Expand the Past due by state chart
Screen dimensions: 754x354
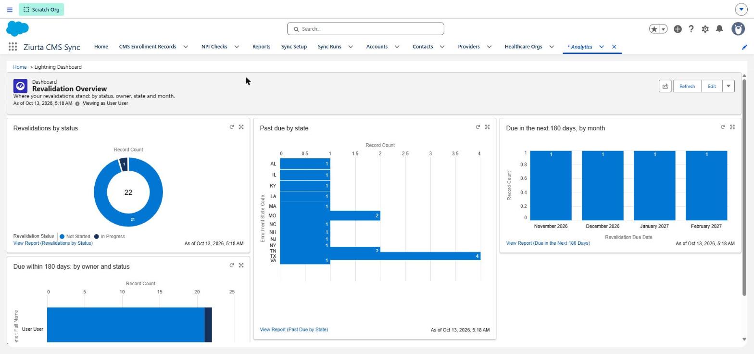pyautogui.click(x=488, y=127)
